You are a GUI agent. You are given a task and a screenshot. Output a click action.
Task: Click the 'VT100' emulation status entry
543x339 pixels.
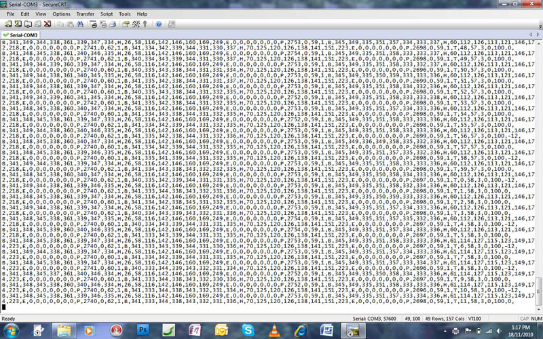click(x=474, y=319)
